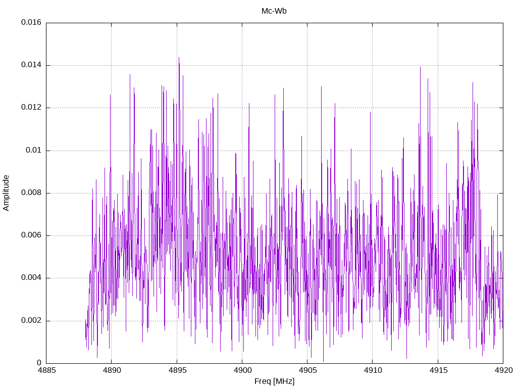The height and width of the screenshot is (388, 517).
Task: Click the 4900 x-axis tick label
Action: pos(242,370)
